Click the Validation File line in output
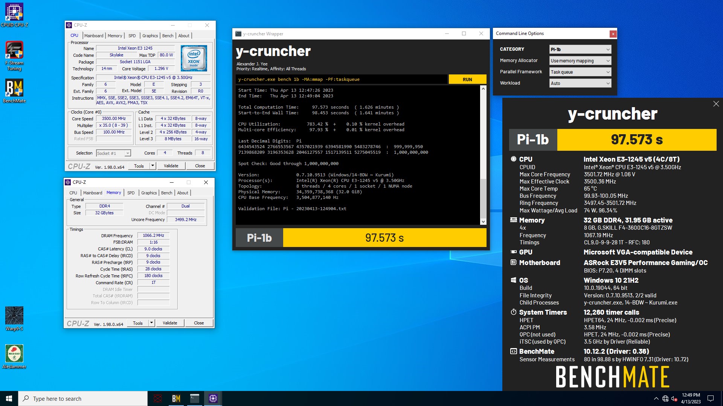Viewport: 723px width, 406px height. pyautogui.click(x=292, y=209)
